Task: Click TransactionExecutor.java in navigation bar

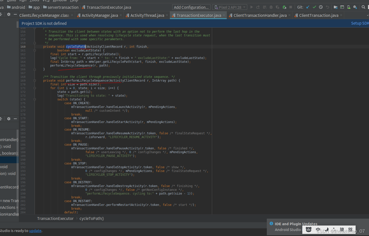Action: click(x=106, y=7)
